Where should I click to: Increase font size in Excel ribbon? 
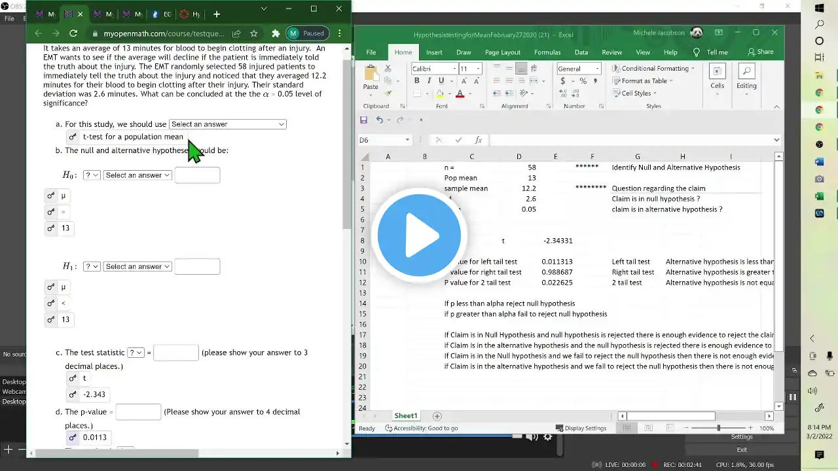coord(464,80)
